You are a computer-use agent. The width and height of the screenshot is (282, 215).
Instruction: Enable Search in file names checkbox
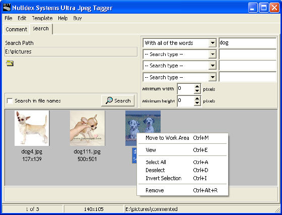[10, 101]
